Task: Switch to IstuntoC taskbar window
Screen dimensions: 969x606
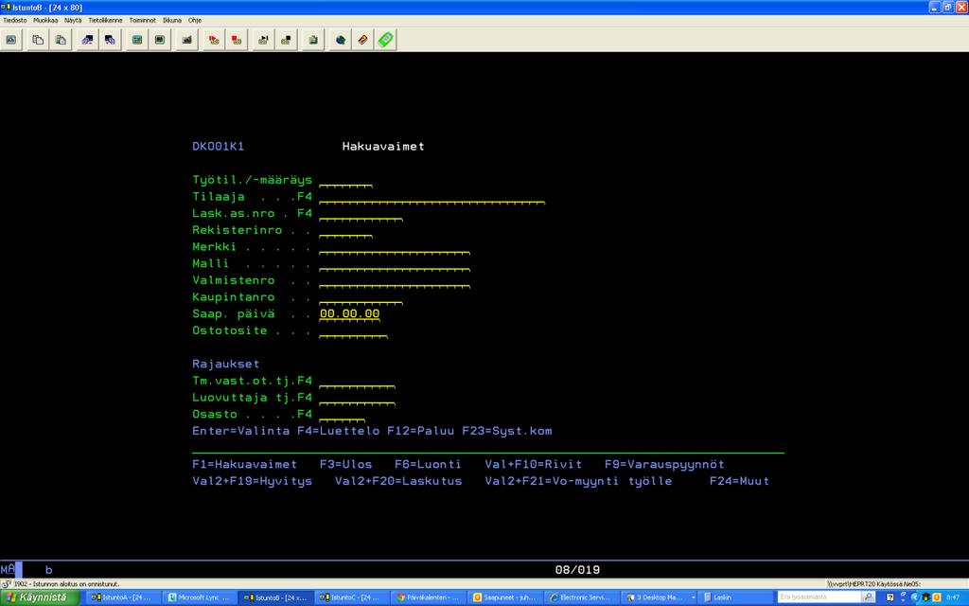Action: [352, 597]
